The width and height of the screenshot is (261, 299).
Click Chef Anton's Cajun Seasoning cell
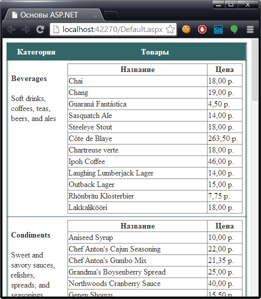pos(137,249)
